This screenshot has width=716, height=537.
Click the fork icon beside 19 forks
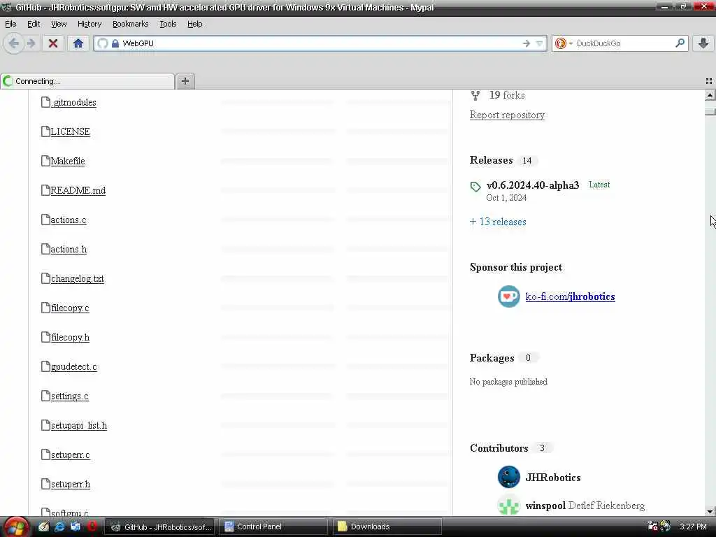click(x=475, y=95)
